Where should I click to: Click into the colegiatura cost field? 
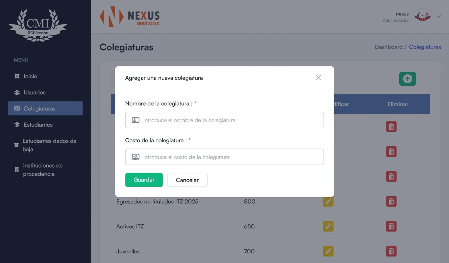click(x=224, y=157)
